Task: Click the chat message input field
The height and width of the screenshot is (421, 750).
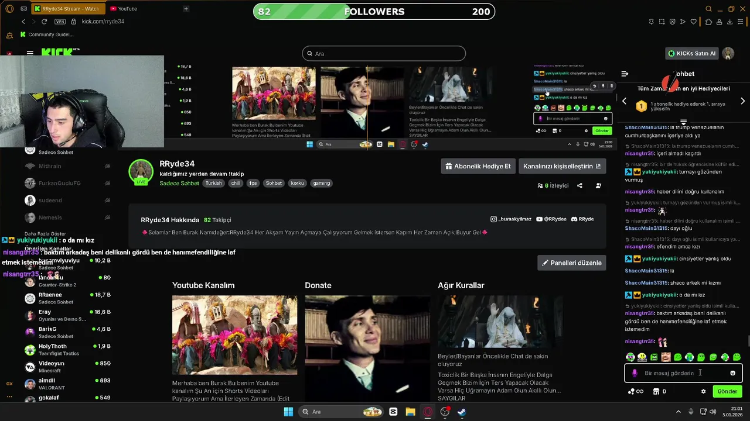Action: pos(683,373)
